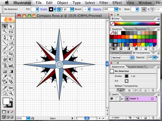Create new layer in Layers panel
Viewport: 162px width, 121px height.
pos(145,118)
